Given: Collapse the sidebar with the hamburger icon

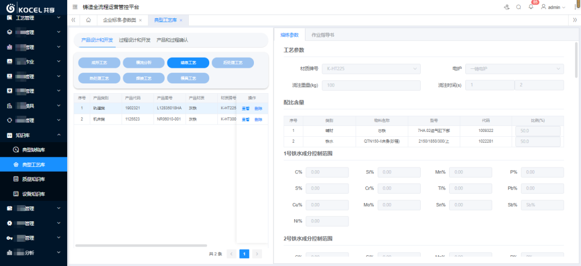Looking at the screenshot, I should point(75,7).
